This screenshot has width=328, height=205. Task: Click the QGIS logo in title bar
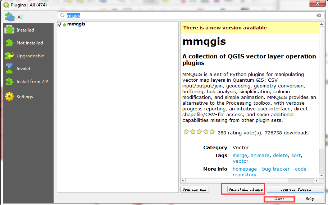(6, 5)
